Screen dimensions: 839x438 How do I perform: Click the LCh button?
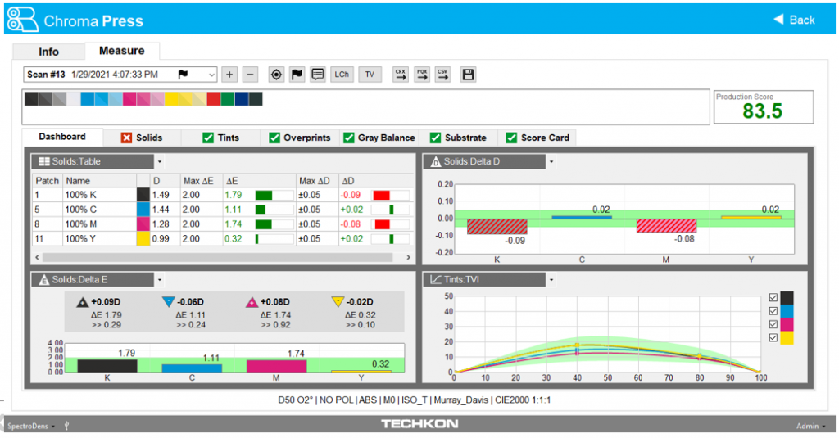342,75
